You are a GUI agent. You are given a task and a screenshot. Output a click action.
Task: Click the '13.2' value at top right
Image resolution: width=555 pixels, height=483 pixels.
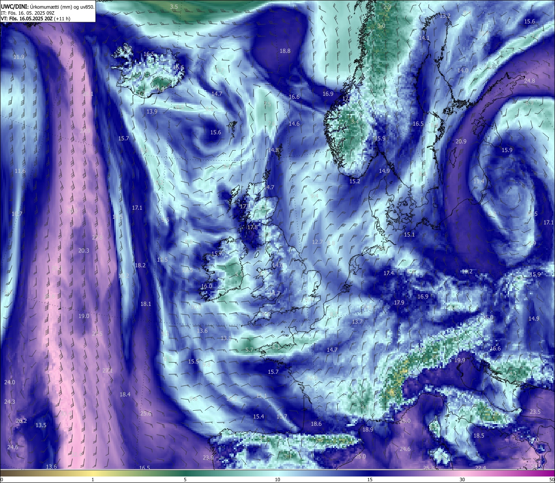445,16
